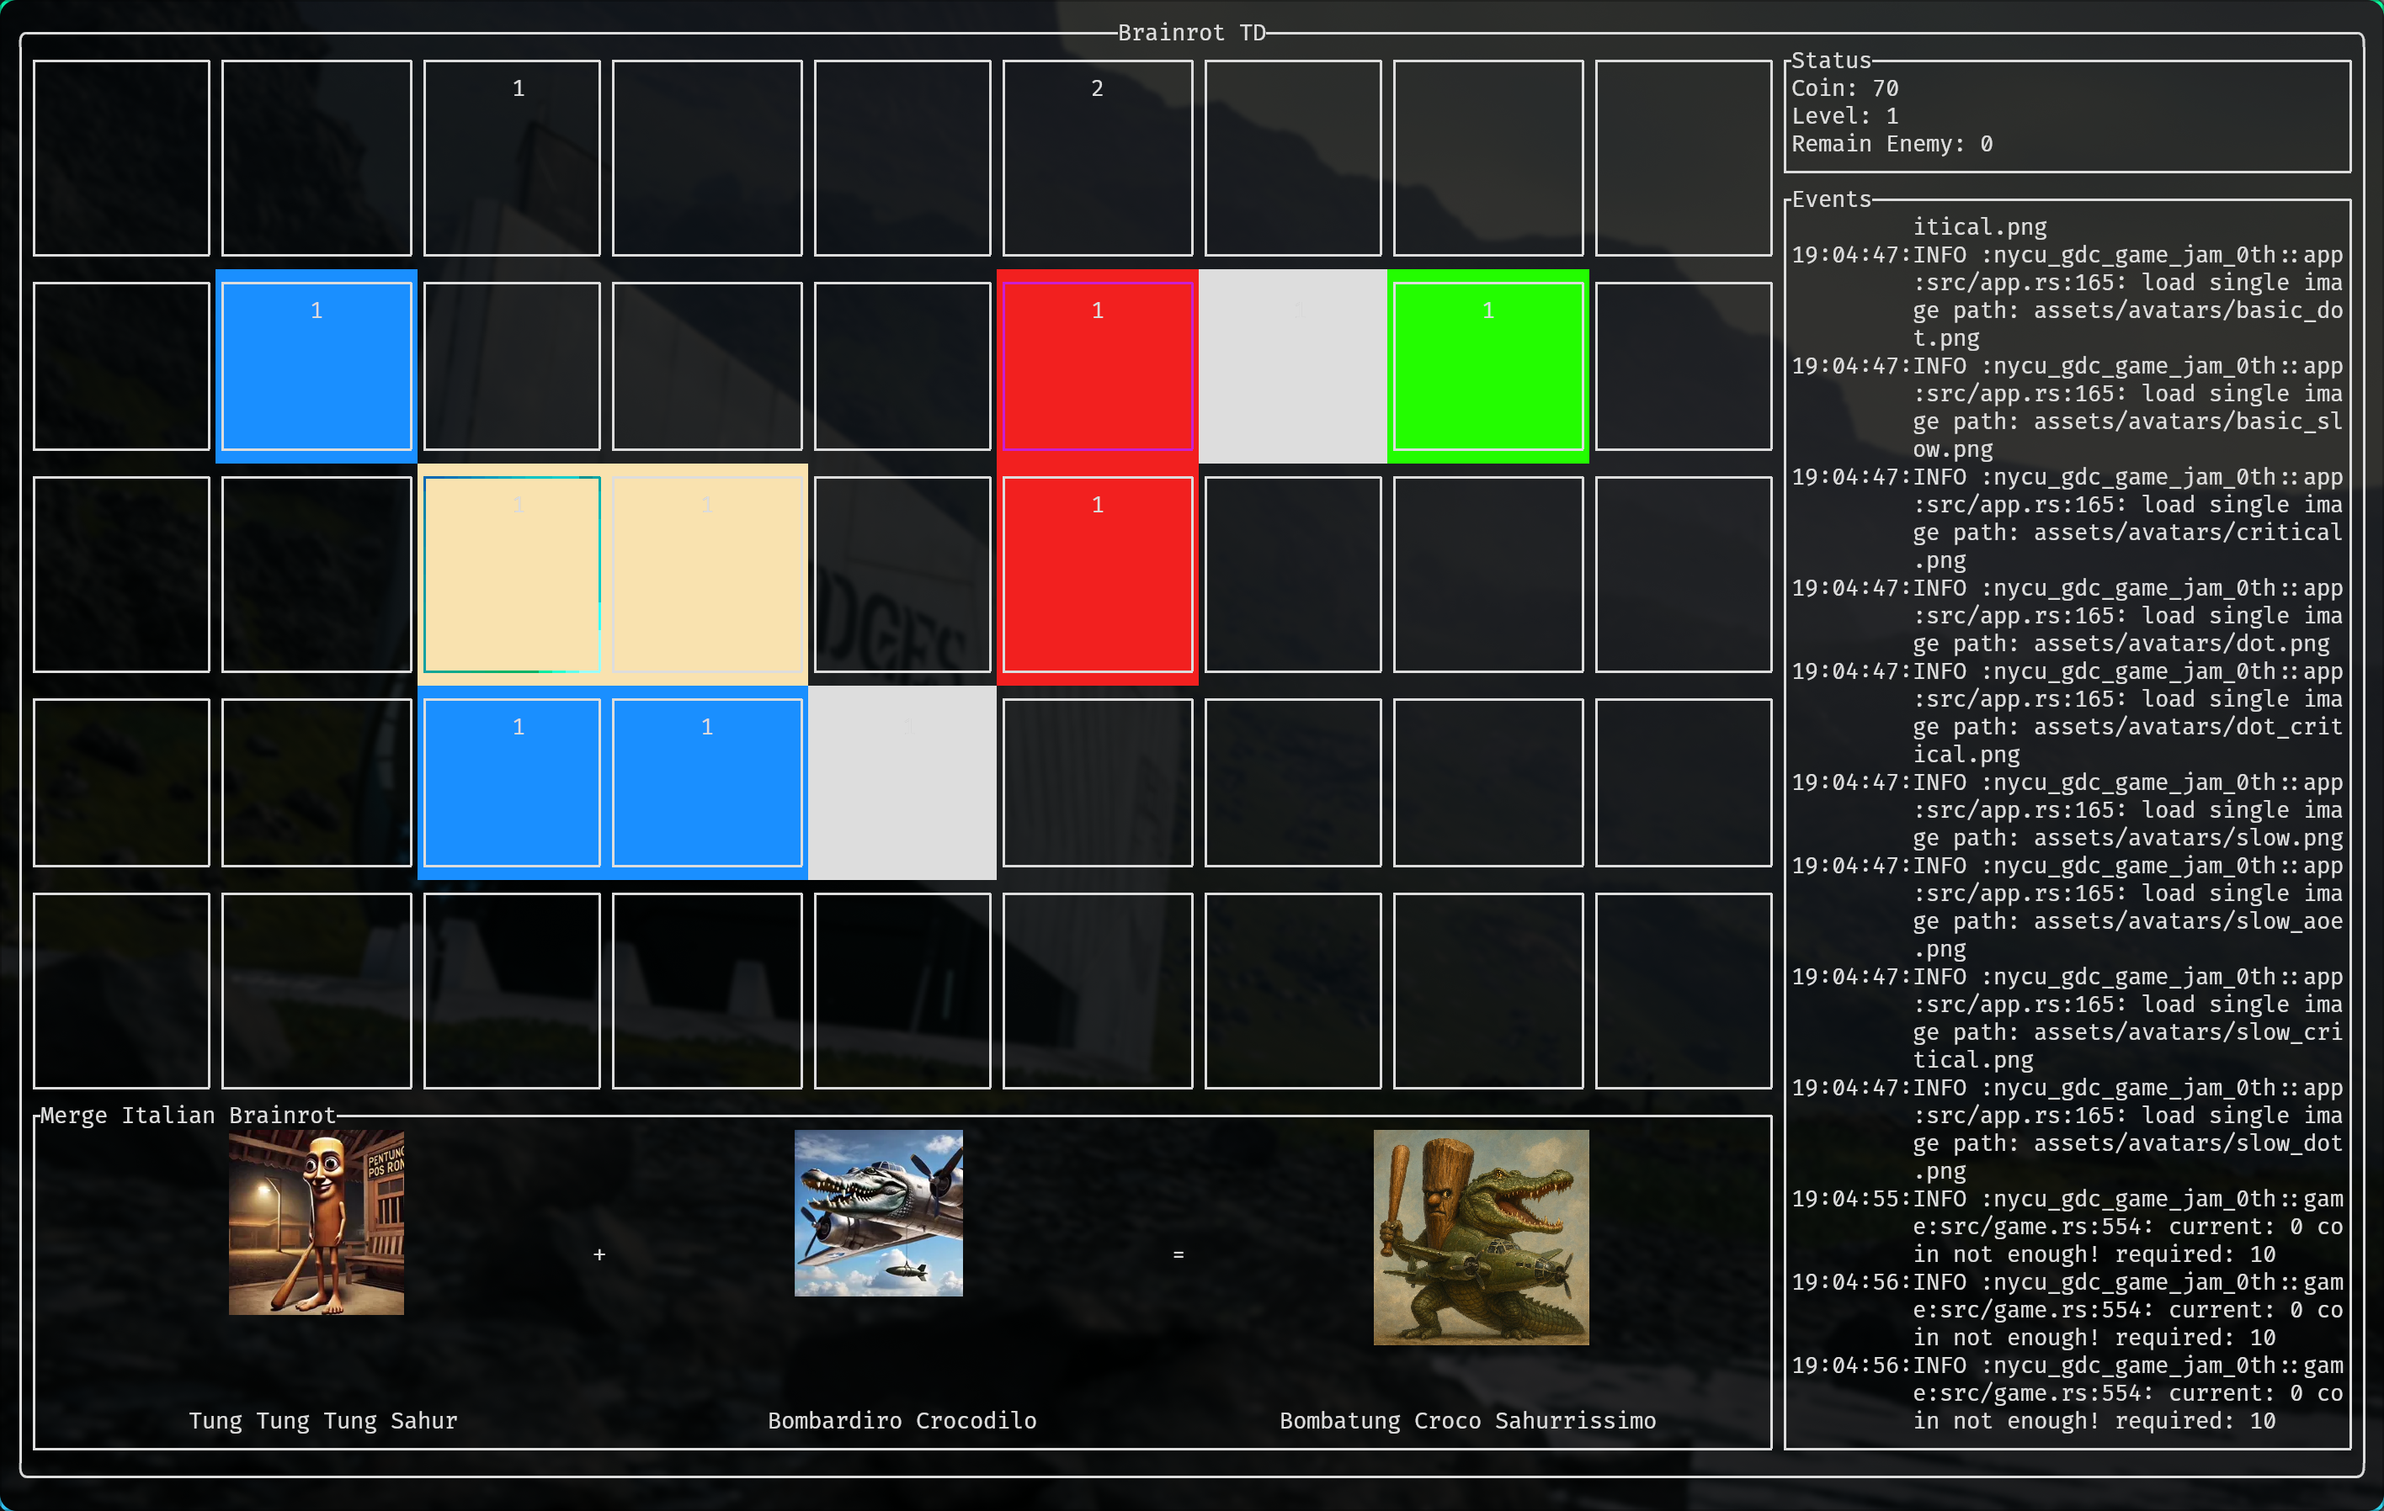Click the lone blue tile in the second row

click(316, 366)
